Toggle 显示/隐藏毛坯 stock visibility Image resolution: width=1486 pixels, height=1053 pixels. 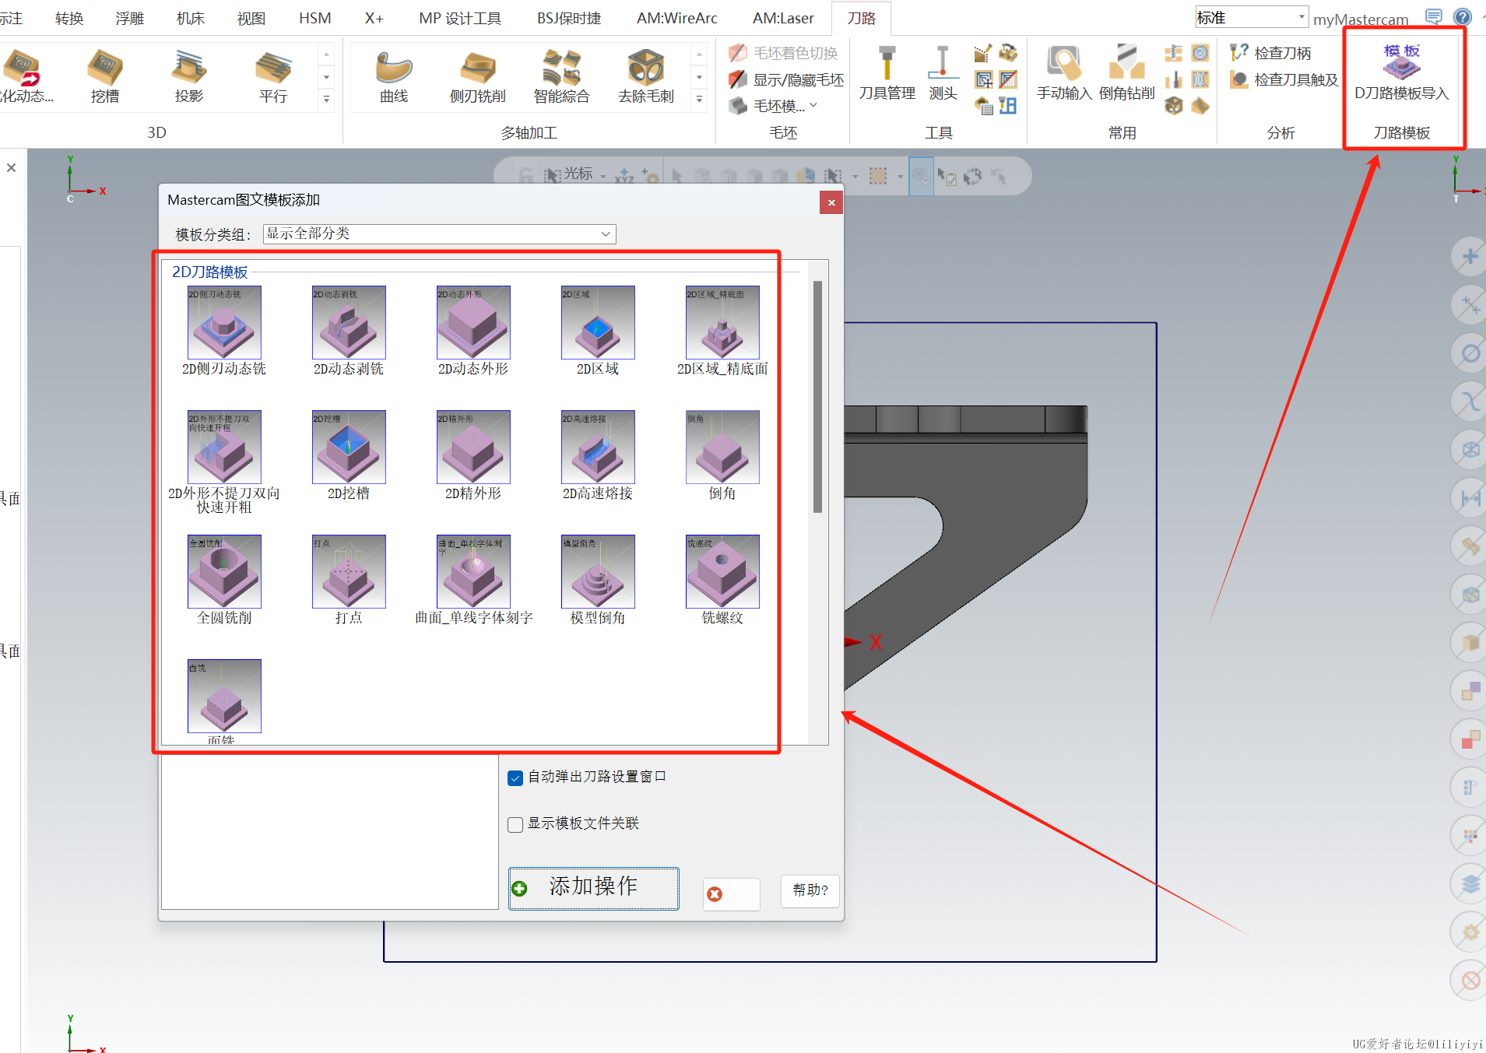[788, 79]
